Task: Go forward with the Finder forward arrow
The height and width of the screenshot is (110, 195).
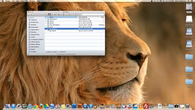Action: coord(31,14)
